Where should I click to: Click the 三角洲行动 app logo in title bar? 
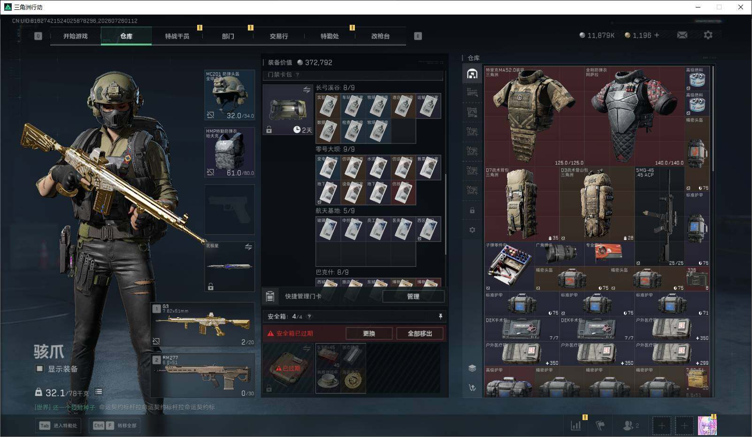8,7
